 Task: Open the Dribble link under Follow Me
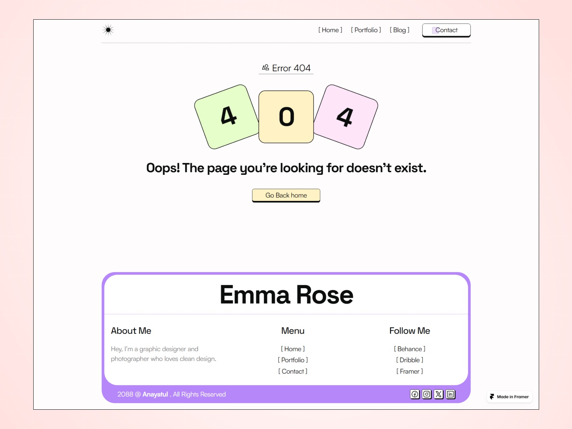tap(410, 360)
